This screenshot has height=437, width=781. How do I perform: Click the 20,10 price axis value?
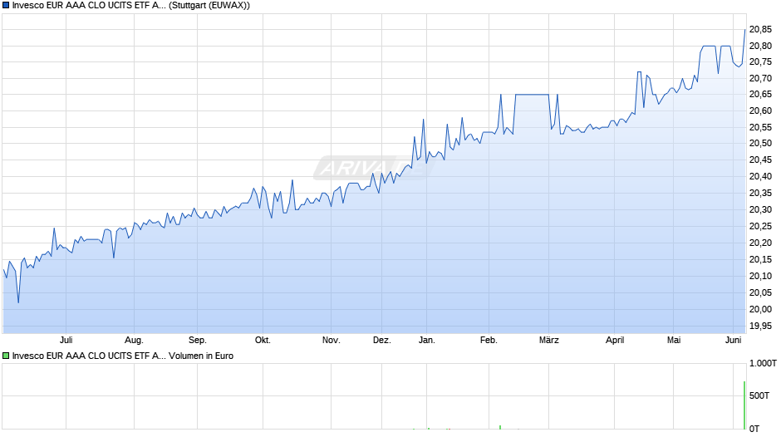(x=760, y=276)
